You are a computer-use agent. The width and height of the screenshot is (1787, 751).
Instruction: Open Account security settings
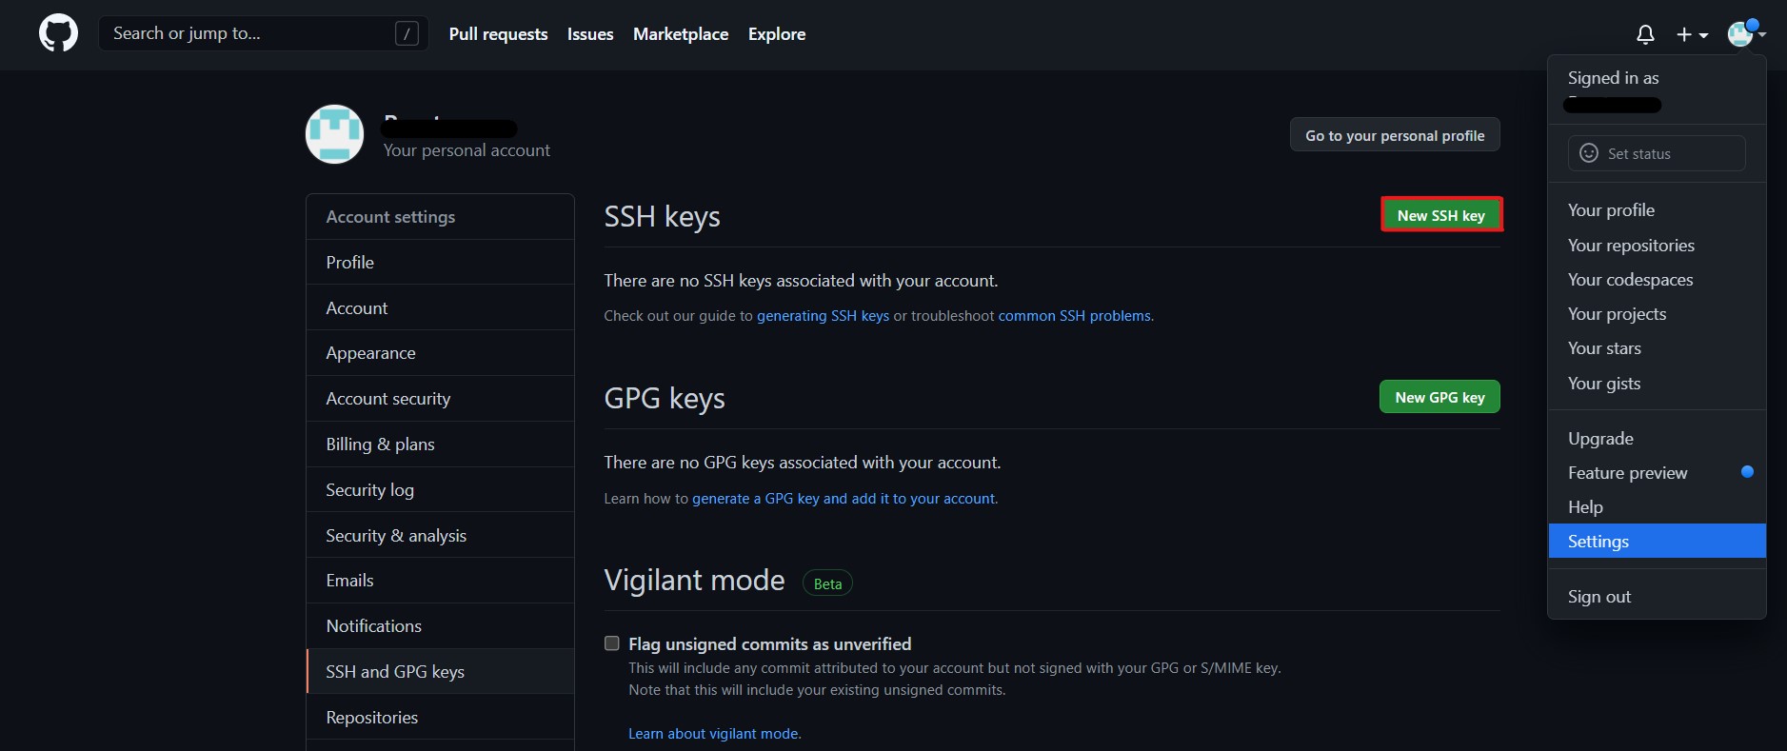click(x=440, y=399)
